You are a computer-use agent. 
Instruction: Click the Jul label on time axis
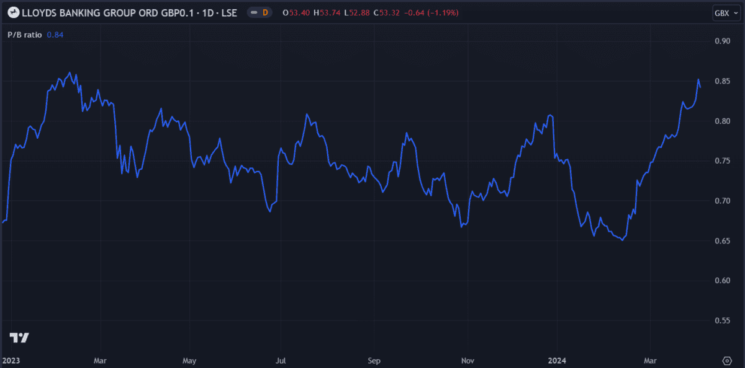(x=281, y=360)
